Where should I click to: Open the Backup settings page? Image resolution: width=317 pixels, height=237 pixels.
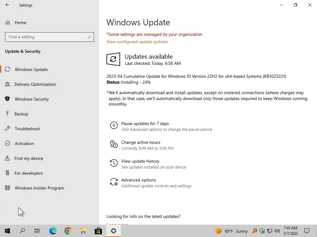pyautogui.click(x=50, y=114)
